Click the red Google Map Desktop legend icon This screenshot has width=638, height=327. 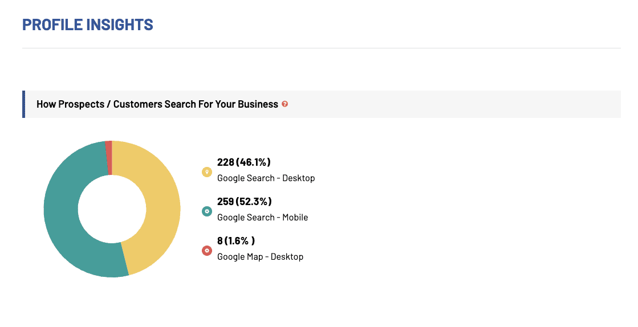[207, 251]
